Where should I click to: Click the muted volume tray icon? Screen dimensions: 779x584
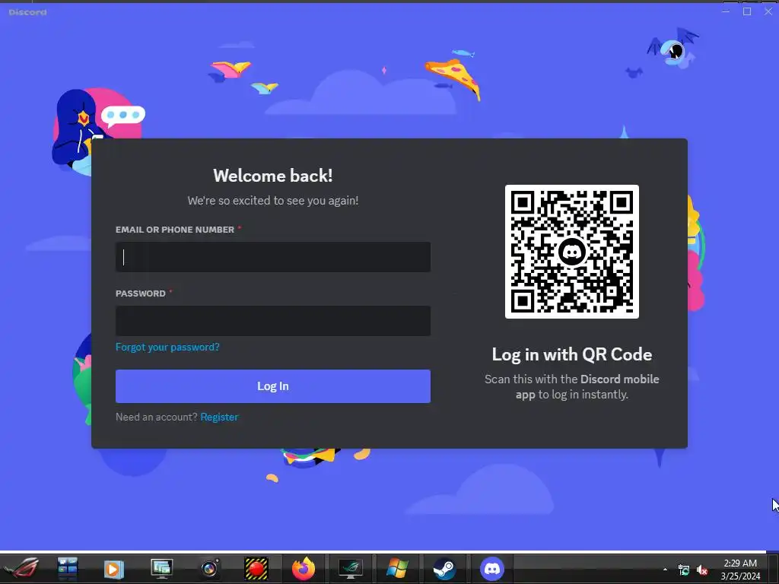click(x=702, y=570)
